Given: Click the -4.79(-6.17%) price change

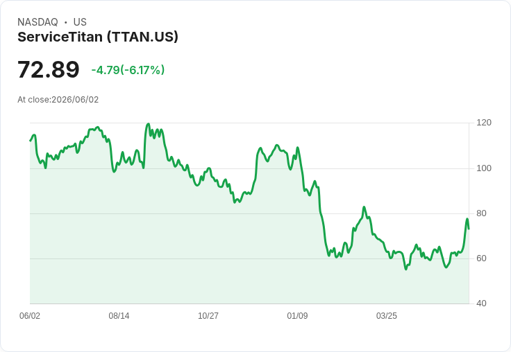Looking at the screenshot, I should 128,70.
